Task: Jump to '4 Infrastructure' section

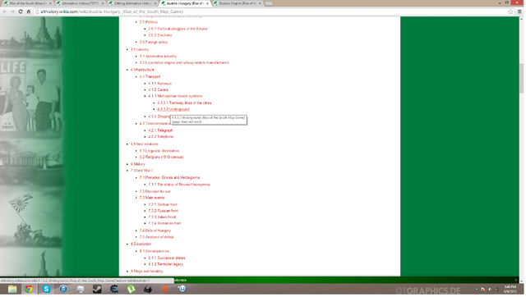Action: [142, 70]
